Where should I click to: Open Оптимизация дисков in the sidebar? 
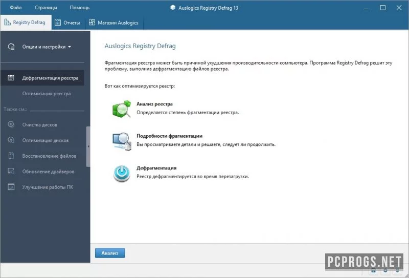click(x=46, y=140)
